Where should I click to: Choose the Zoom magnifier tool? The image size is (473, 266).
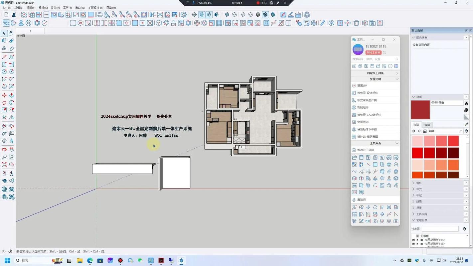(x=4, y=157)
